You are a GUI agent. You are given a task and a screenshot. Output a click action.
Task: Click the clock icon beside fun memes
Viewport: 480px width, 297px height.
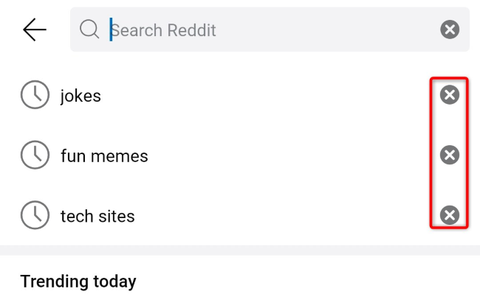point(34,156)
